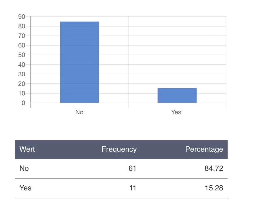The width and height of the screenshot is (260, 214).
Task: Sort by the Frequency column header
Action: 119,149
